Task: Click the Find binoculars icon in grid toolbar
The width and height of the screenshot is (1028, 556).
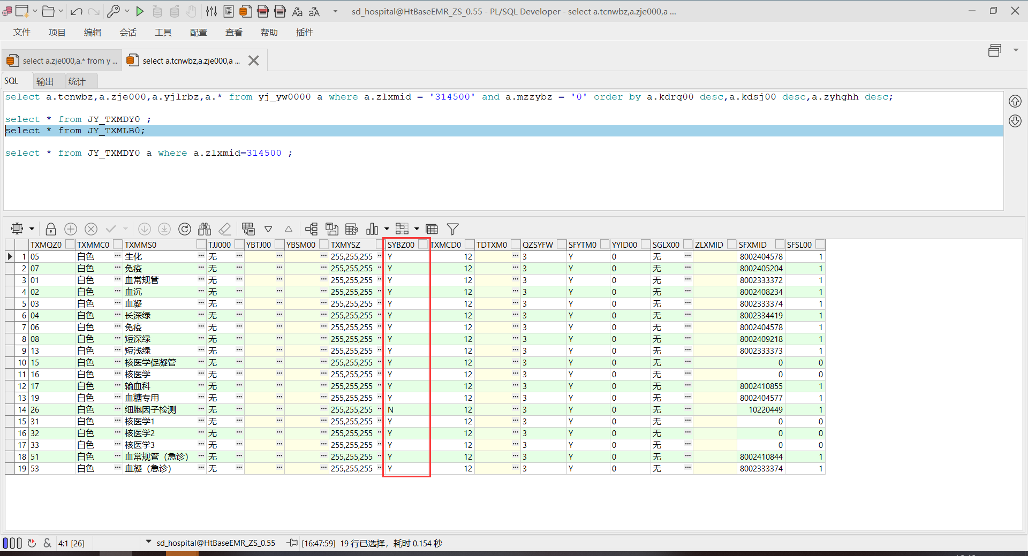Action: point(205,229)
